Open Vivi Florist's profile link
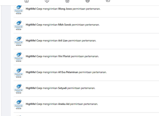 (x=64, y=56)
